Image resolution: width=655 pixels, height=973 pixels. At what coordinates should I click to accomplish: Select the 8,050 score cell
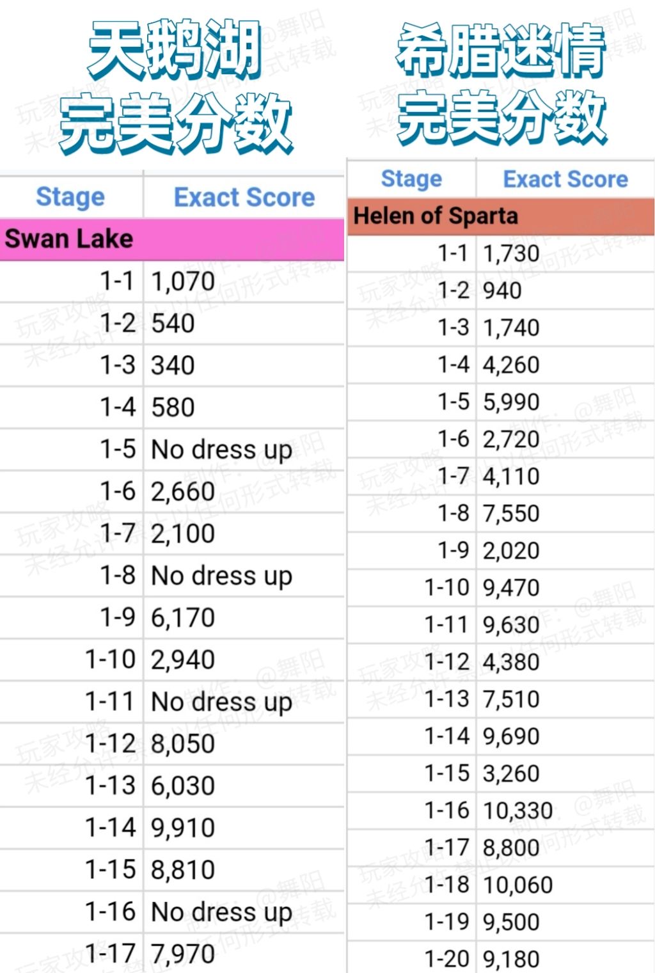click(183, 744)
